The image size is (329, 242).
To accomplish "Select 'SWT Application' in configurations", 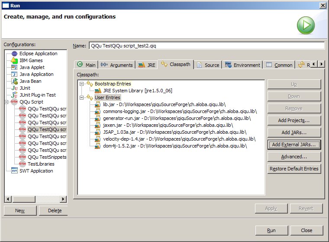I will (36, 171).
